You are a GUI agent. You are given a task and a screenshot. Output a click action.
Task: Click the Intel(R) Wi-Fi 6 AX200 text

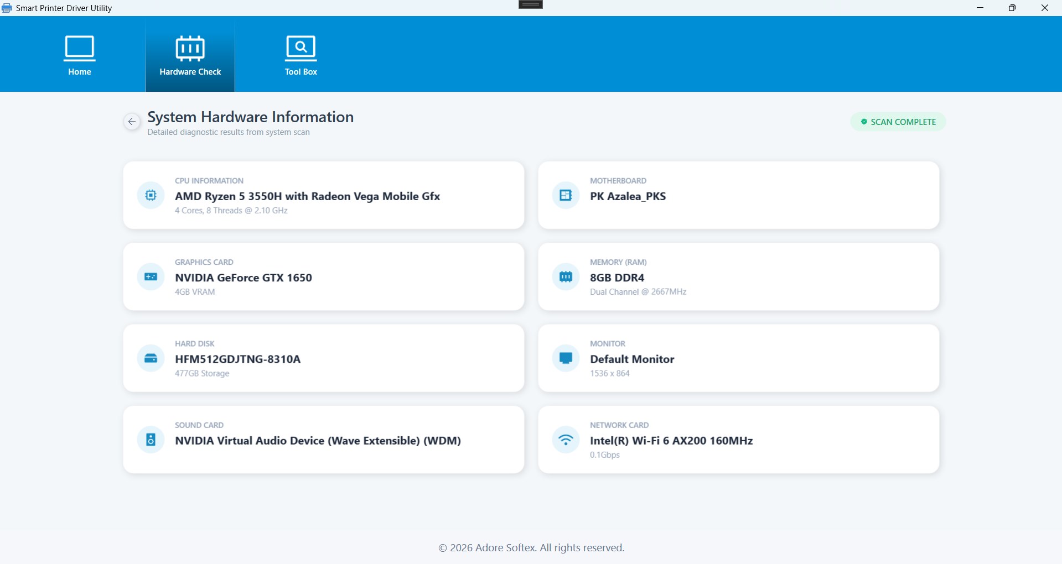pyautogui.click(x=671, y=441)
